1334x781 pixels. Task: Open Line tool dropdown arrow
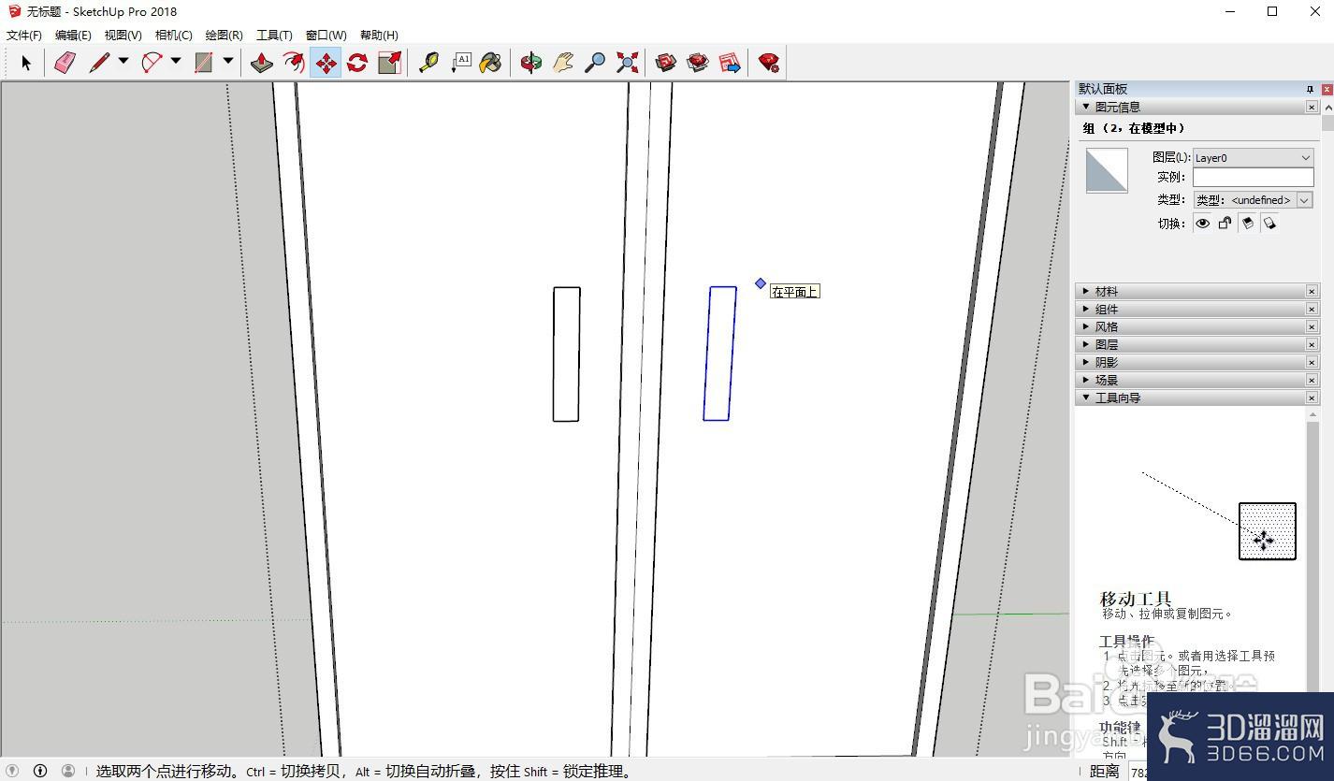(123, 62)
